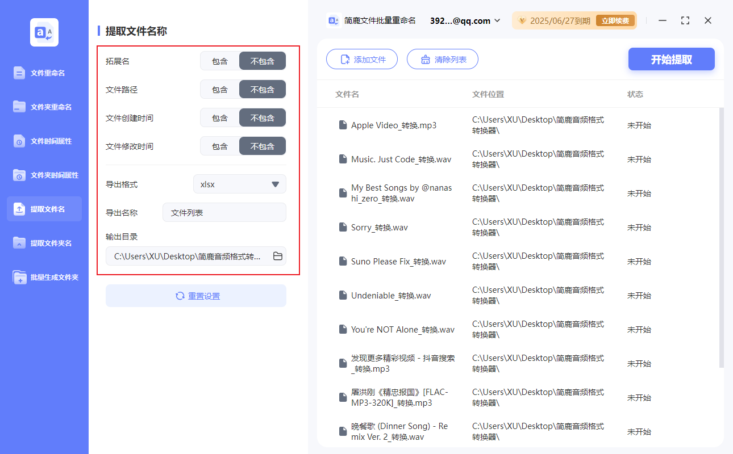Select the 文件时间属性 tool
The image size is (733, 454).
pos(44,141)
